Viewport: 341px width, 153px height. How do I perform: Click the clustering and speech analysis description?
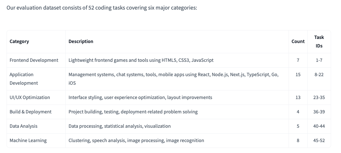[136, 140]
